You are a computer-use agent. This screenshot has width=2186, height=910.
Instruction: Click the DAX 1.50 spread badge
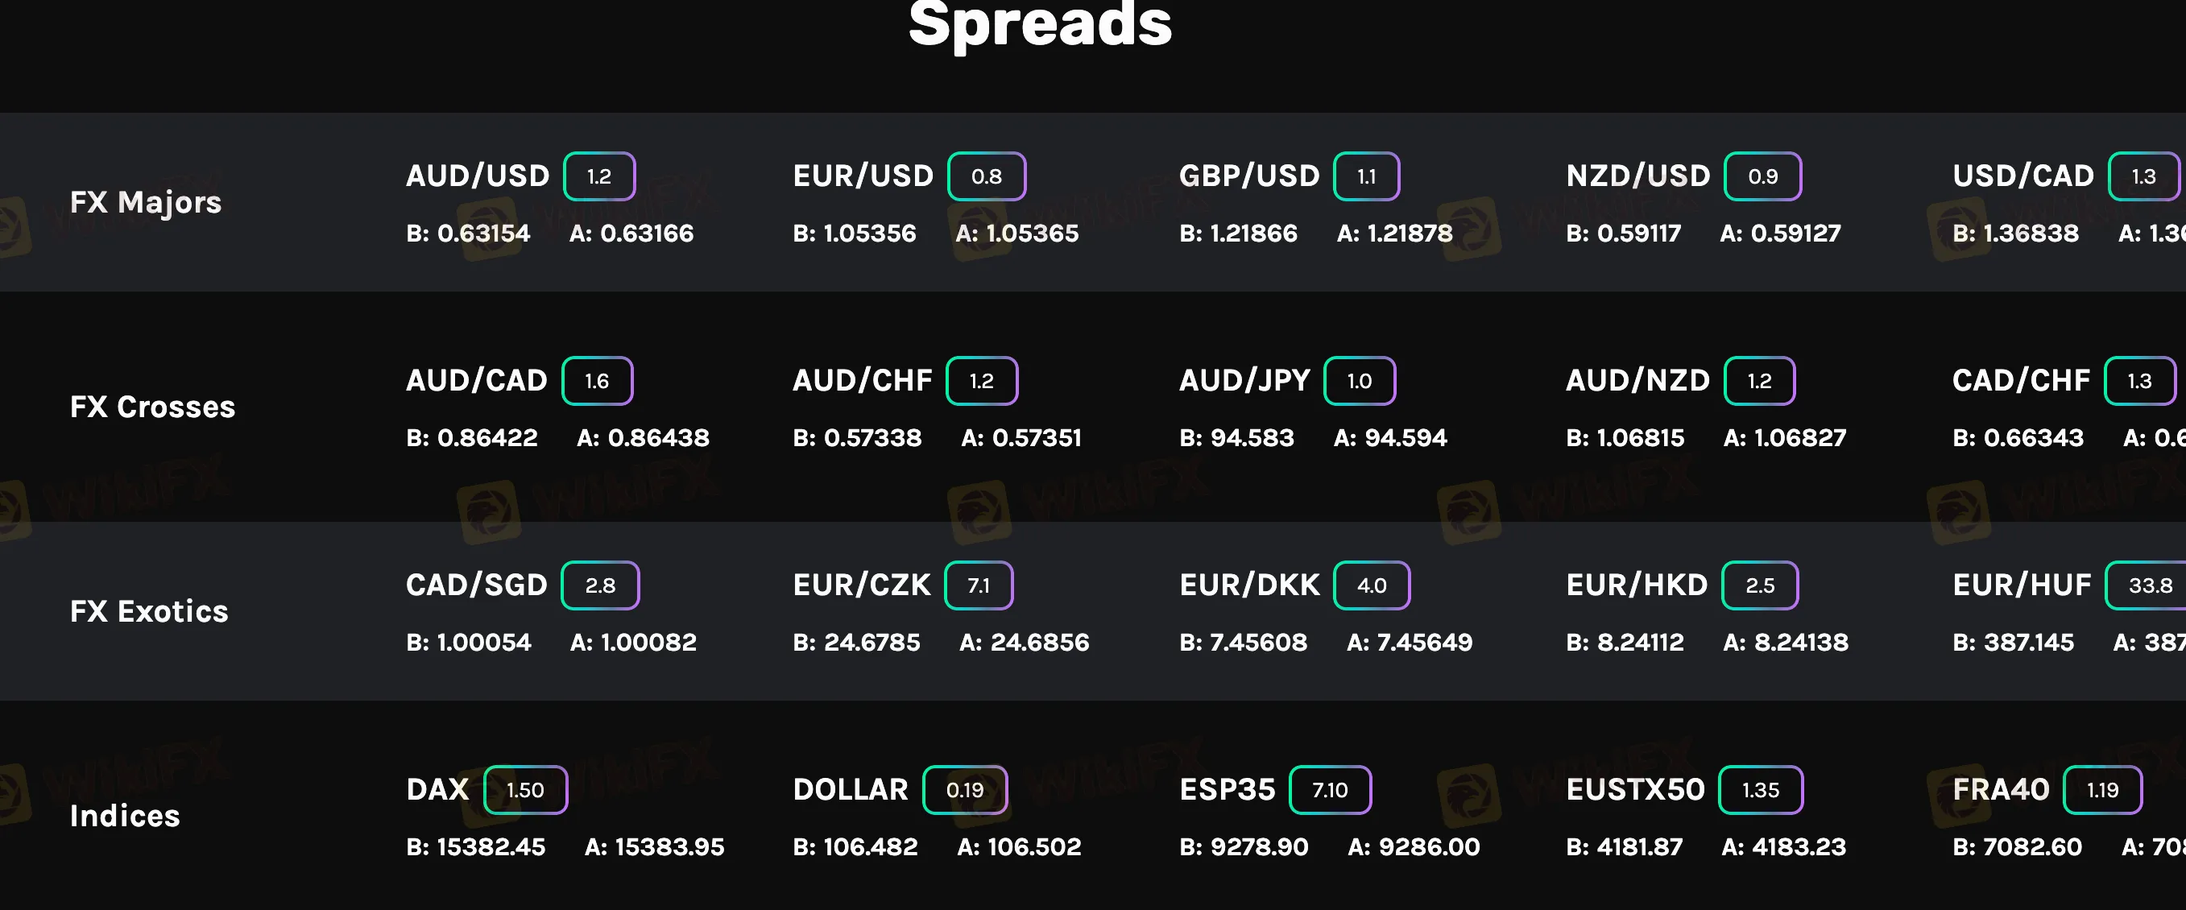(525, 789)
